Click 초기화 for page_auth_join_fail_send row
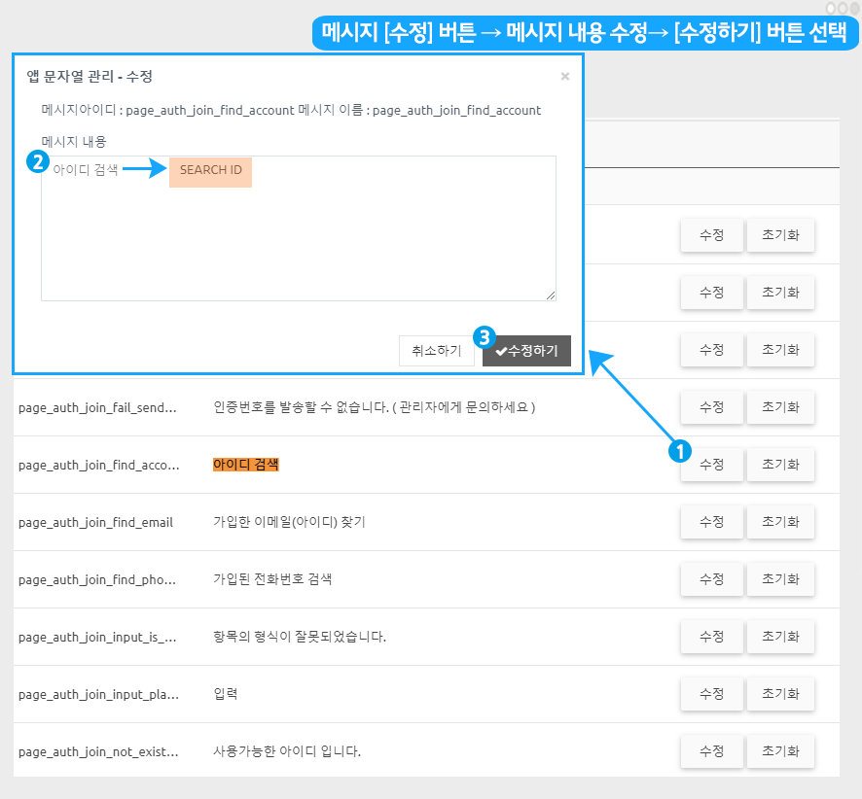The height and width of the screenshot is (799, 862). click(x=780, y=407)
